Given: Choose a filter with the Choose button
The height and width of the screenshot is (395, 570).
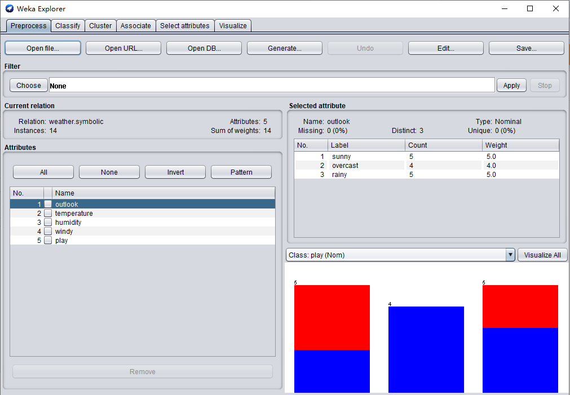Looking at the screenshot, I should click(x=28, y=86).
